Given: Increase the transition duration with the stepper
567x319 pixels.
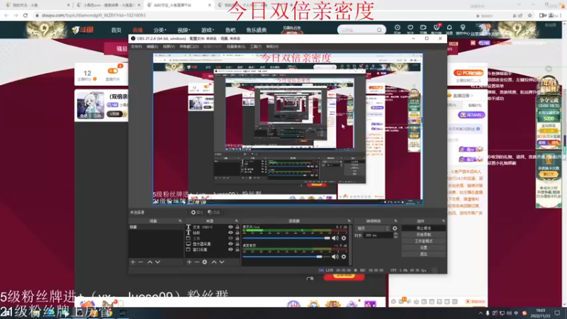Looking at the screenshot, I should tap(395, 234).
